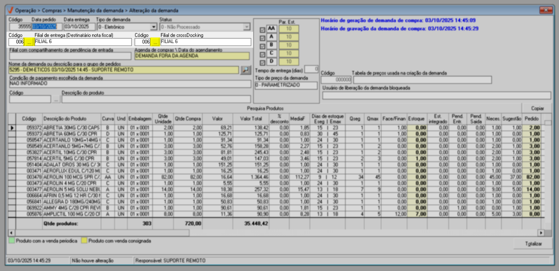Click the Valor Total column header

coord(251,119)
